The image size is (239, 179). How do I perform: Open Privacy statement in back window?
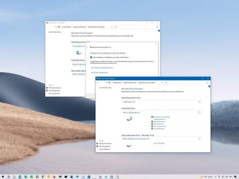click(x=54, y=93)
